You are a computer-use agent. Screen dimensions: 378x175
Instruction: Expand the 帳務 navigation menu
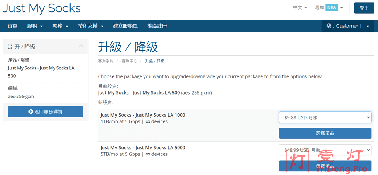[60, 26]
